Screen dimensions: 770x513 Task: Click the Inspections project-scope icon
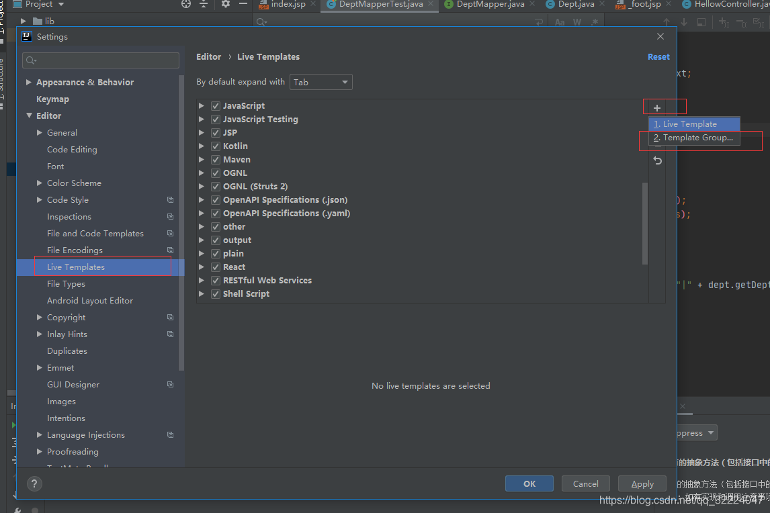171,216
